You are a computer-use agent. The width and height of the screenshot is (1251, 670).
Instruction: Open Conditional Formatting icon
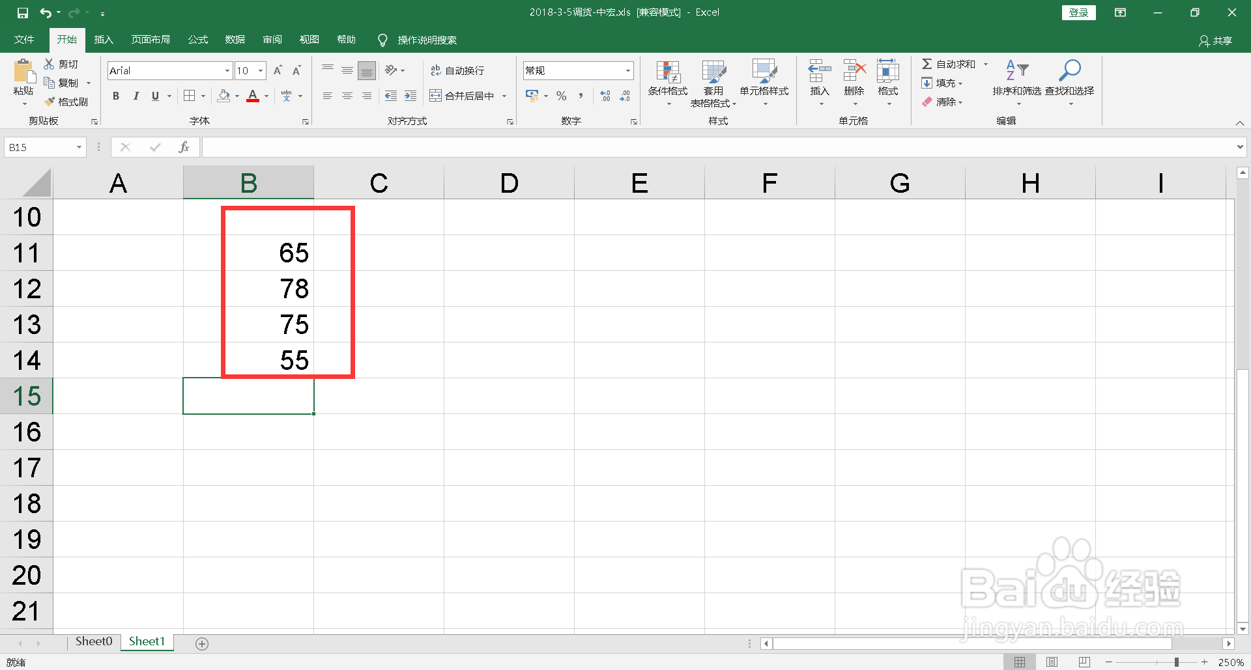668,72
